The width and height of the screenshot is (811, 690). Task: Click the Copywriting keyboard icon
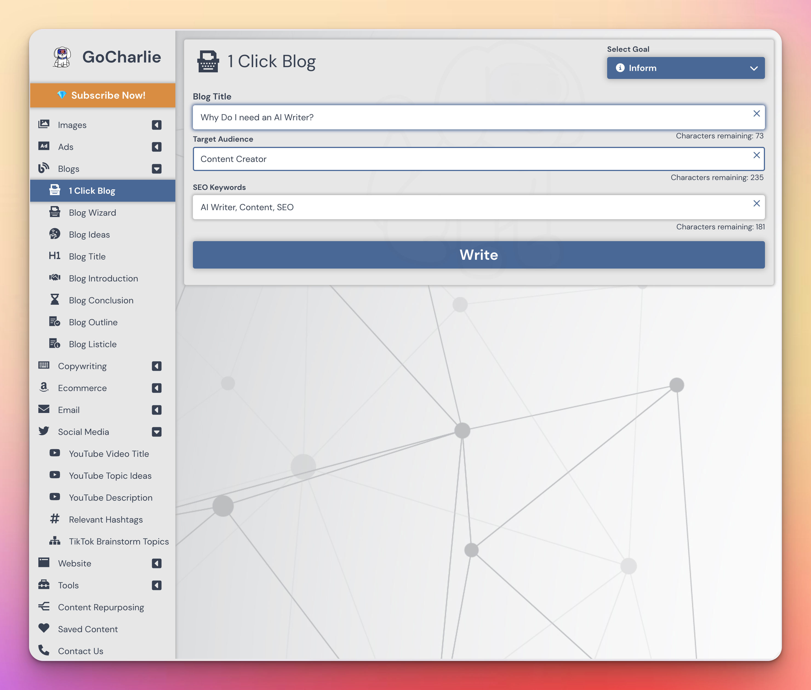pyautogui.click(x=44, y=365)
